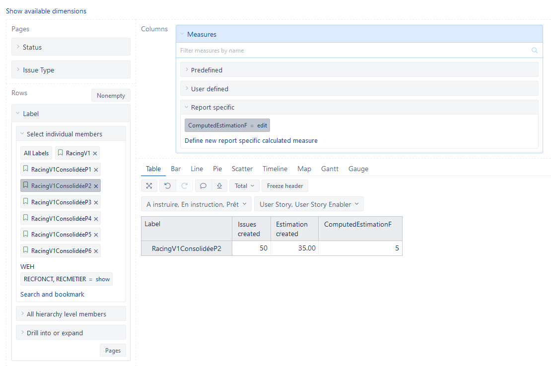551x366 pixels.
Task: Open the Total dropdown
Action: click(x=245, y=186)
